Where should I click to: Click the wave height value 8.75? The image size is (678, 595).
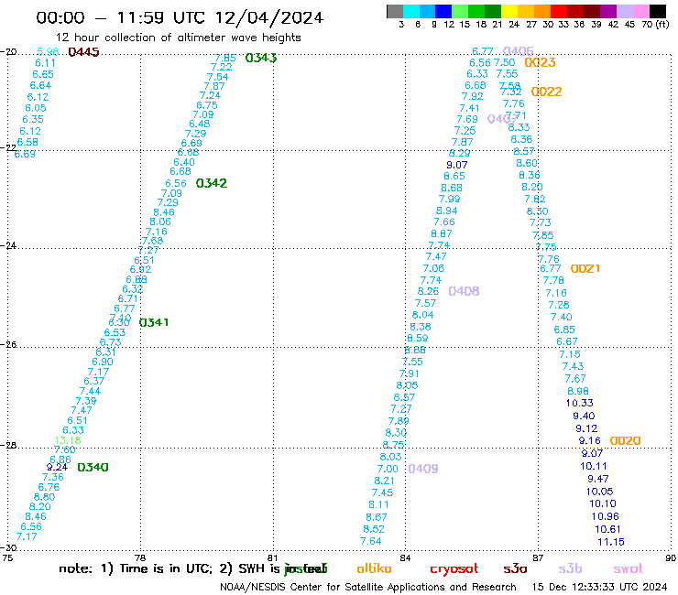tap(393, 445)
